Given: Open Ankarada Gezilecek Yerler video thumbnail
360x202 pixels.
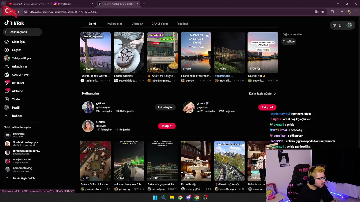Looking at the screenshot, I should point(196,52).
